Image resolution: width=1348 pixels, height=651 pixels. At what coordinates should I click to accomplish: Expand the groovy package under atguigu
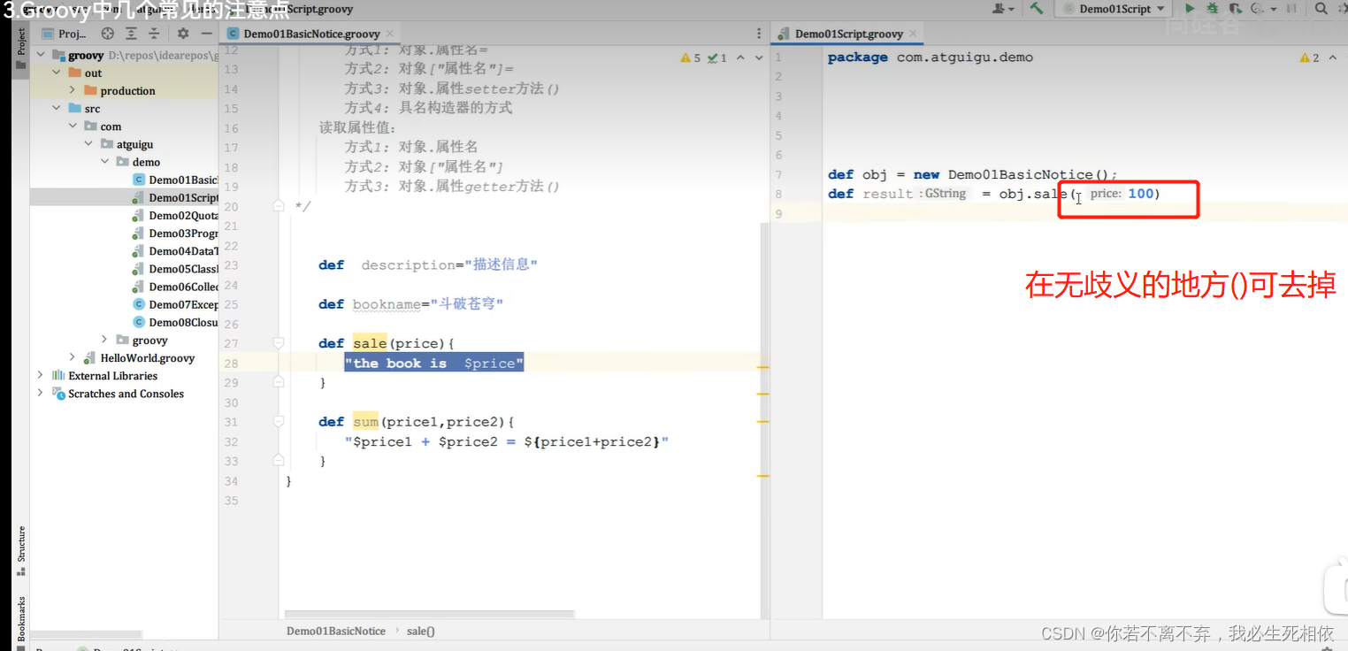104,340
